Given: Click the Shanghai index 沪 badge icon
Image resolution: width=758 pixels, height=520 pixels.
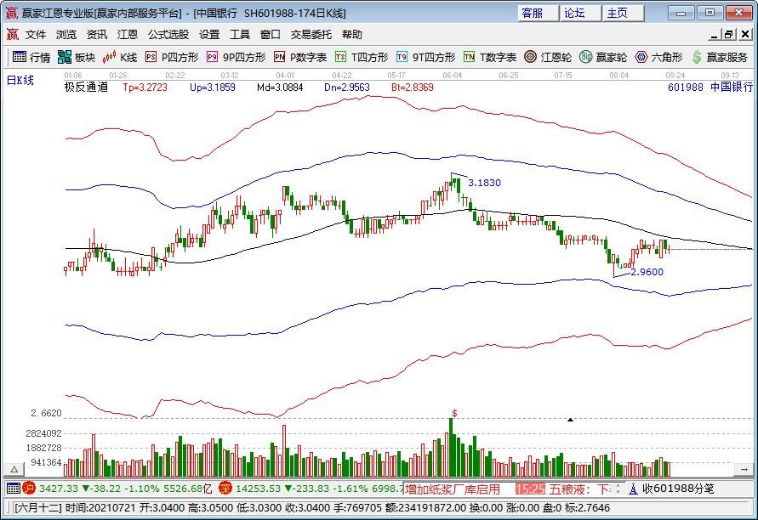Looking at the screenshot, I should pyautogui.click(x=29, y=488).
